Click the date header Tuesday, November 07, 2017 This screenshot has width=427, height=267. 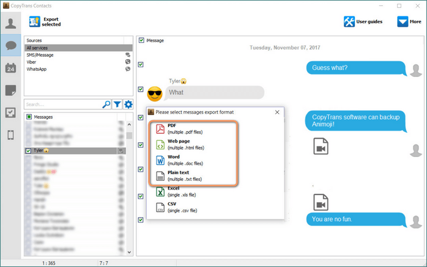click(x=285, y=48)
